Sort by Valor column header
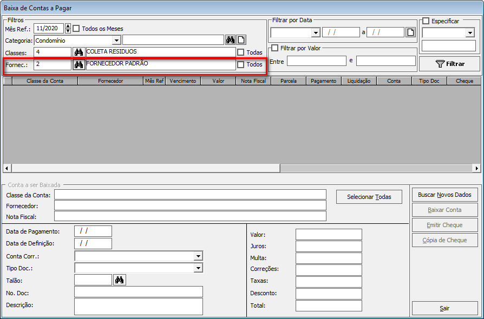 coord(218,81)
